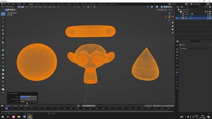Select the Scale tool in left toolbar
Viewport: 212px width, 119px height.
(x=3, y=30)
